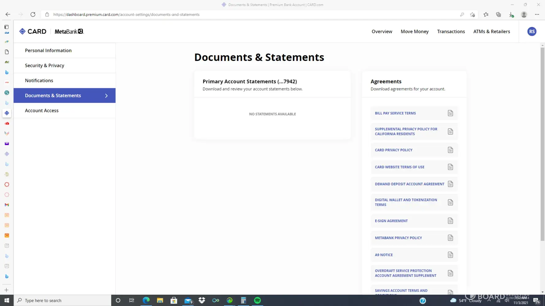Open browser settings and more menu
The width and height of the screenshot is (545, 306).
[537, 14]
